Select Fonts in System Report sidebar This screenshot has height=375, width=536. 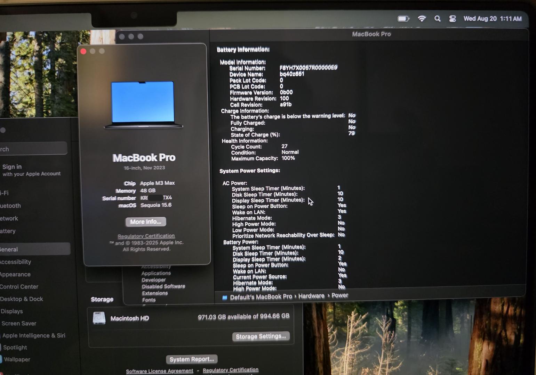(x=149, y=300)
